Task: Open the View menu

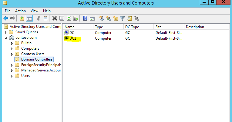Action: click(x=34, y=11)
